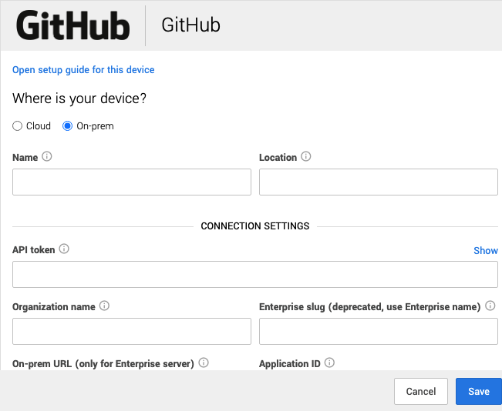The width and height of the screenshot is (502, 411).
Task: Click the "On-prem URL (only for Enterprise server)" label
Action: (103, 364)
